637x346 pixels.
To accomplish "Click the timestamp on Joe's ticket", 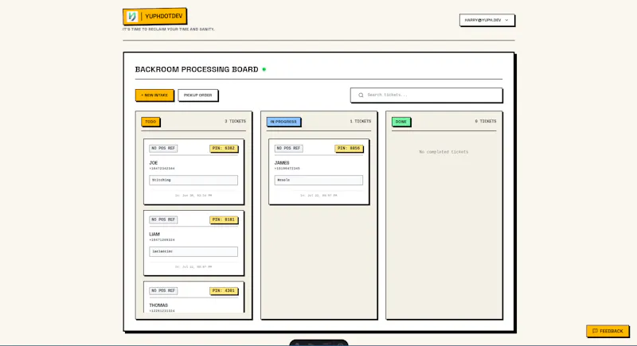I will [193, 196].
